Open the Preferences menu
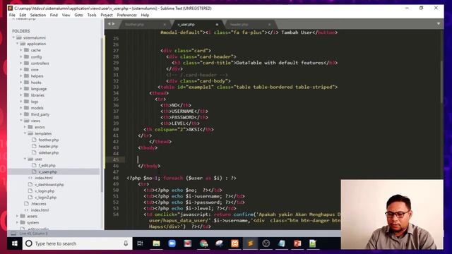The height and width of the screenshot is (254, 452). pyautogui.click(x=127, y=15)
